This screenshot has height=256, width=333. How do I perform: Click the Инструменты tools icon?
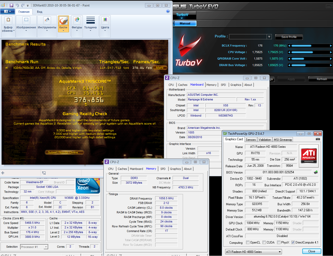point(47,20)
